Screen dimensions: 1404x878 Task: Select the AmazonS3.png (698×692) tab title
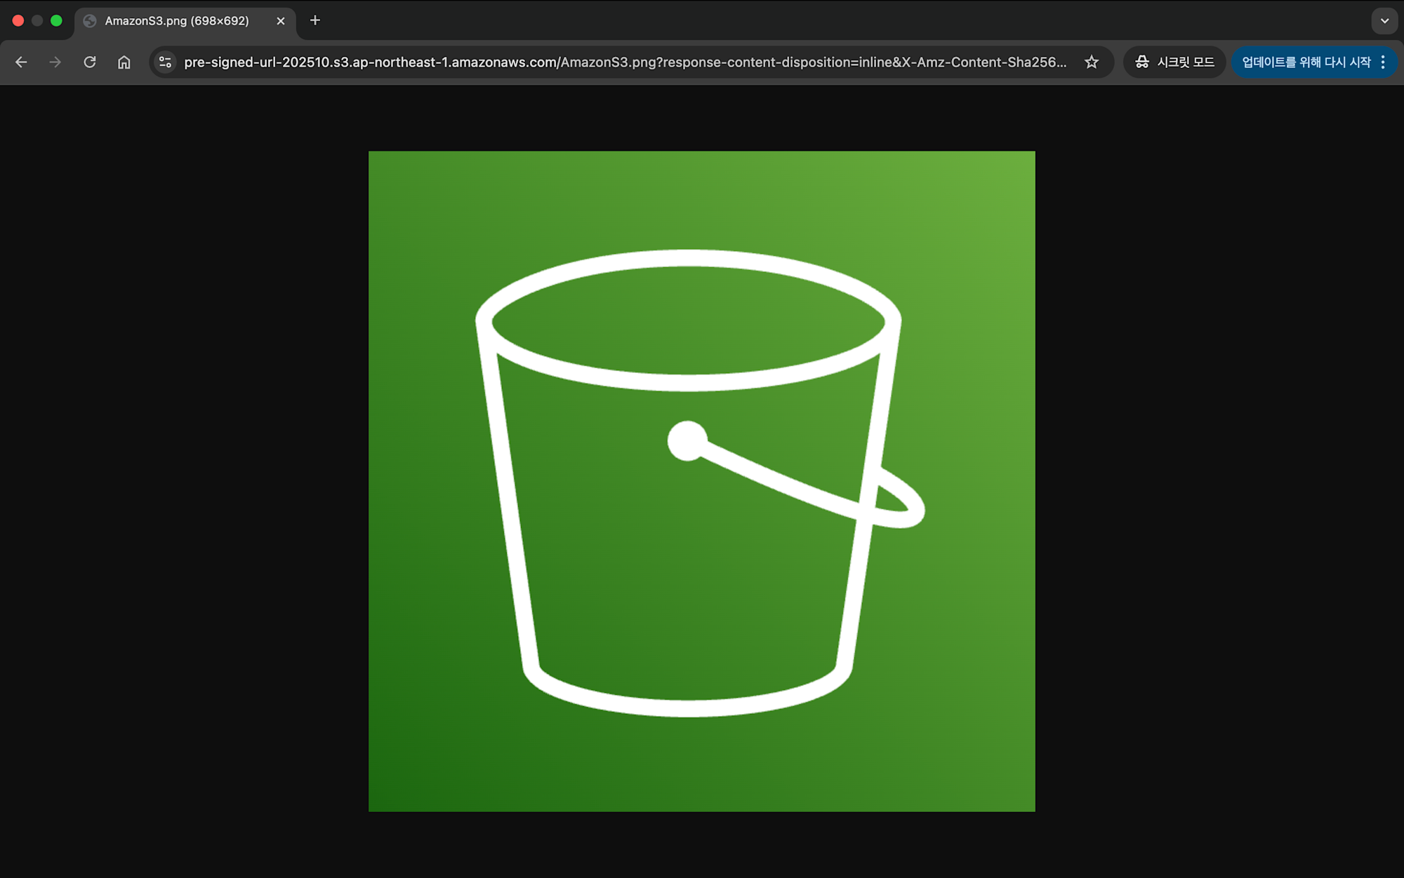(177, 21)
